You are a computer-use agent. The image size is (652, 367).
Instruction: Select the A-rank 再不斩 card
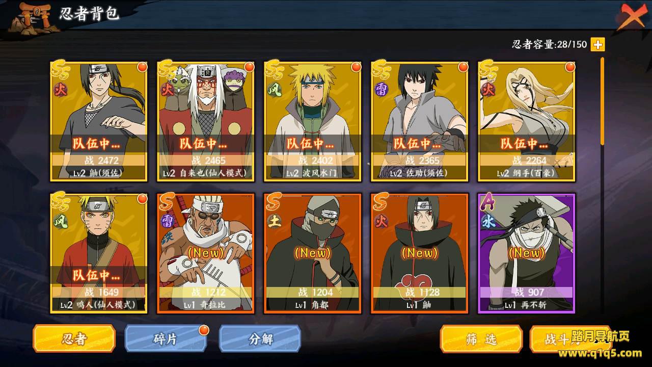[x=527, y=253]
